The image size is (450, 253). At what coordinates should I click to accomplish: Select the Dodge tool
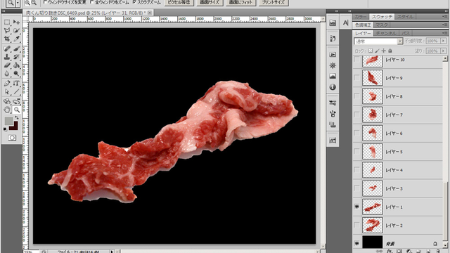tap(16, 73)
